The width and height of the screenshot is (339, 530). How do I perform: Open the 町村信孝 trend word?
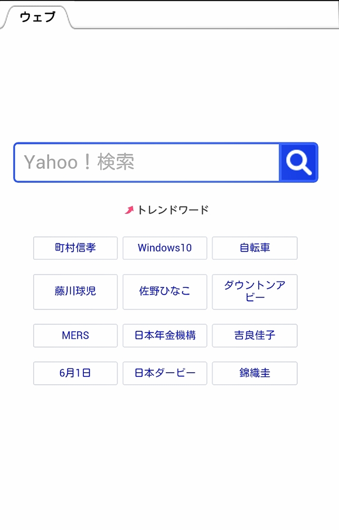coord(76,248)
